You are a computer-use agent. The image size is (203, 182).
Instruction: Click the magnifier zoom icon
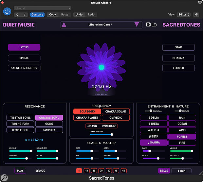pos(4,178)
